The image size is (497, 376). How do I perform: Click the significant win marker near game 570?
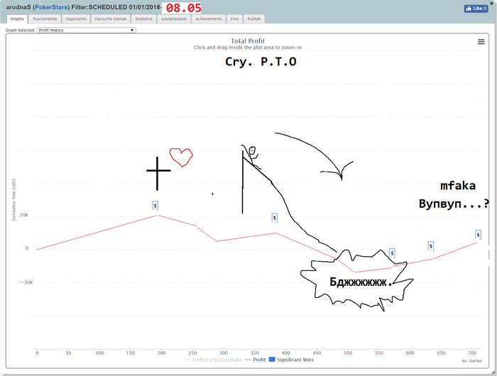[392, 253]
